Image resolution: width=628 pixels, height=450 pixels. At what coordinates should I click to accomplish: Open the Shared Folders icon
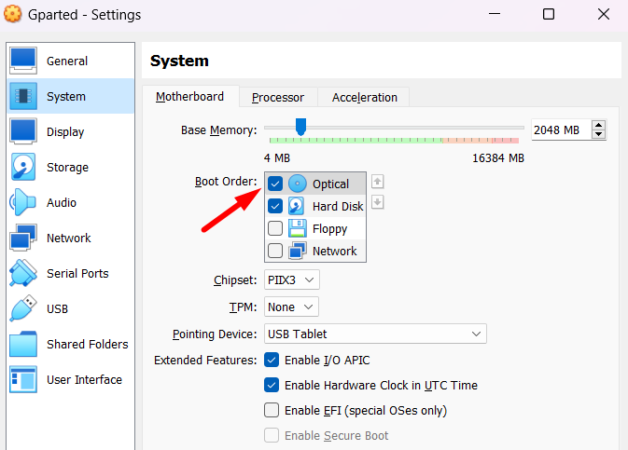pos(23,344)
